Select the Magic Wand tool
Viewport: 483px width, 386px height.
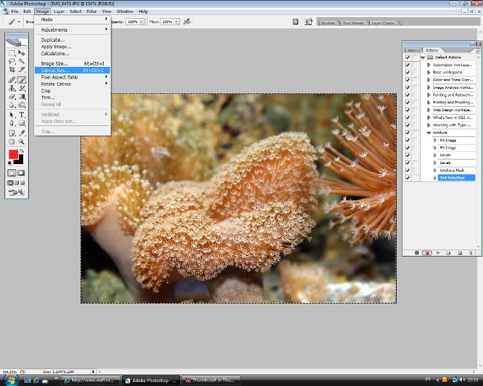(22, 61)
